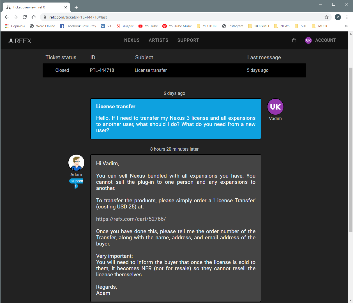353x303 pixels.
Task: Open a new browser tab
Action: tap(76, 7)
